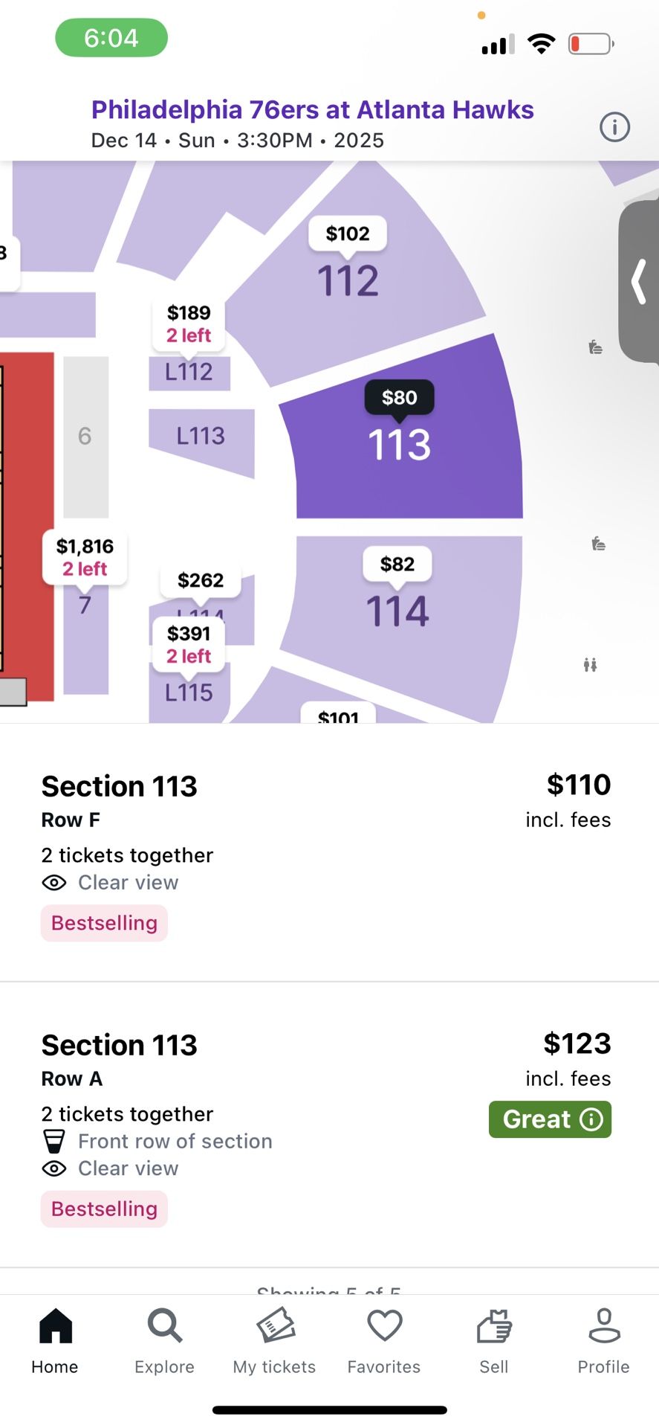
Task: Tap the cup icon next to Front row of section
Action: click(x=54, y=1141)
